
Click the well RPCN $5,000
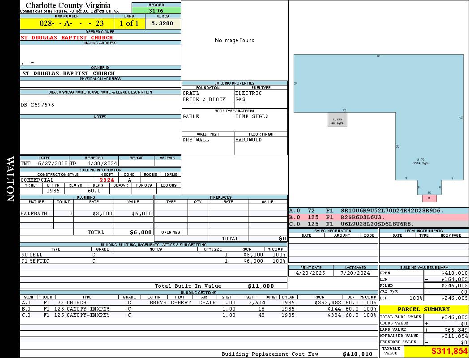tap(253, 255)
